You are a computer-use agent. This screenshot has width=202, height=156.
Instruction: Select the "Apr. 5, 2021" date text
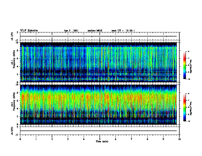[x=71, y=31]
